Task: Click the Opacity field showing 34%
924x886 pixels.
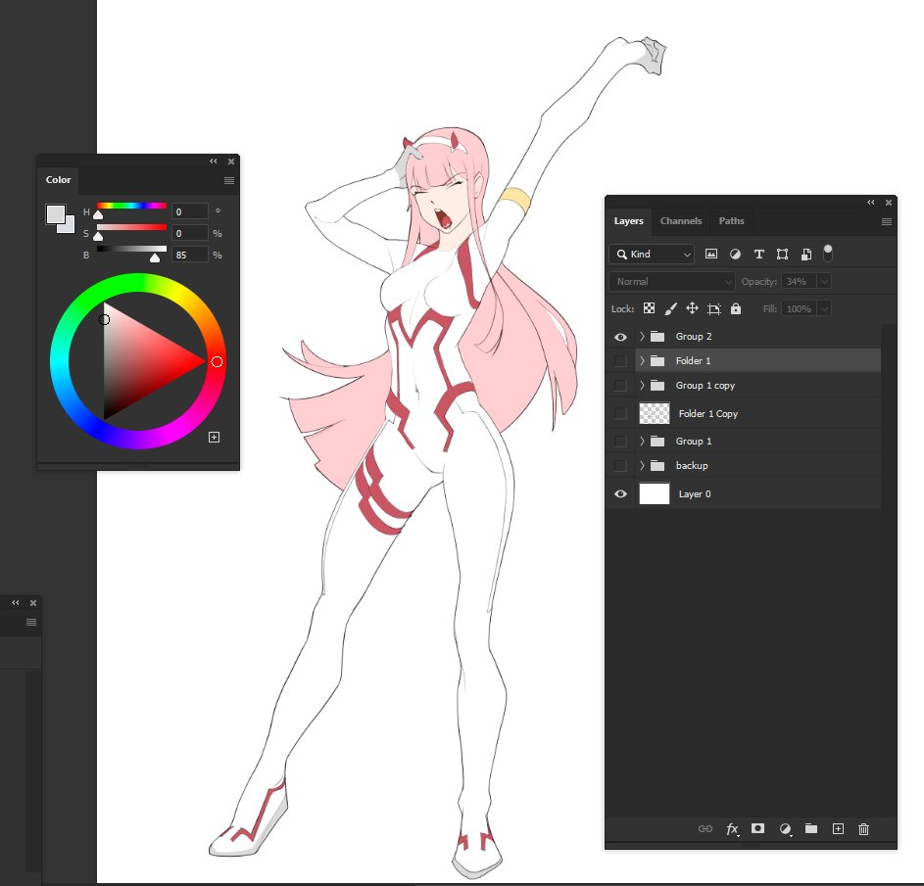Action: tap(800, 281)
